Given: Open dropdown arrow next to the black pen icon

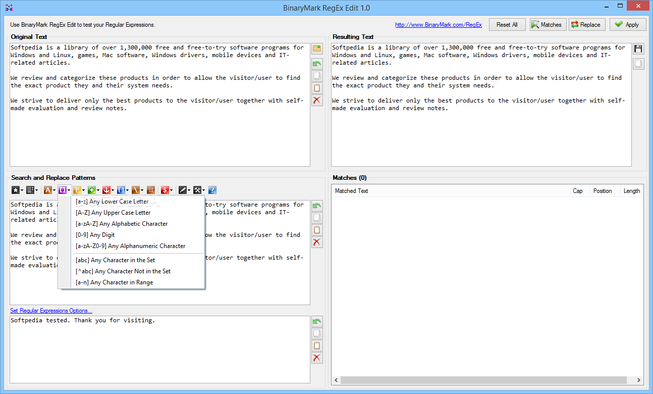Looking at the screenshot, I should tap(189, 190).
